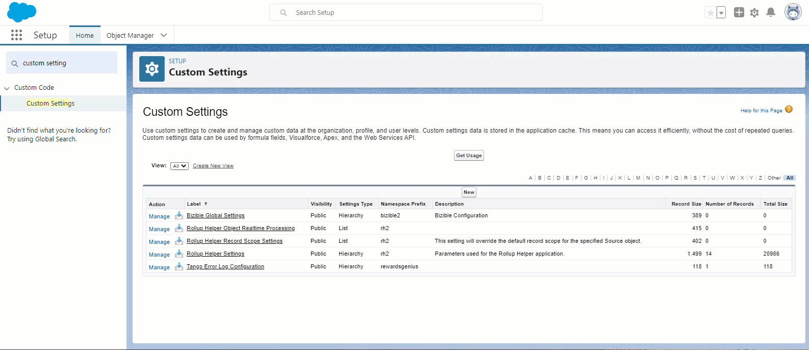
Task: Open the Favorites list dropdown arrow
Action: point(721,13)
